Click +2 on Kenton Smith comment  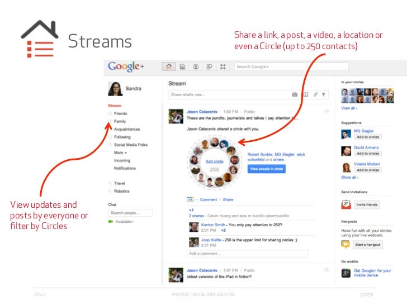tap(223, 230)
